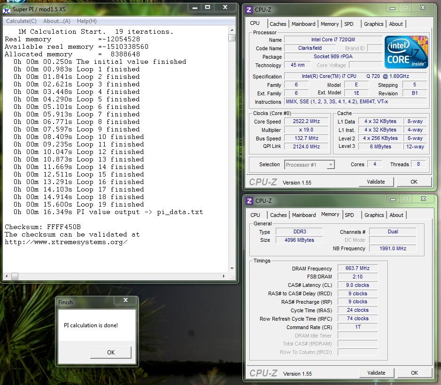Click the Super PI app icon in title bar

point(7,9)
